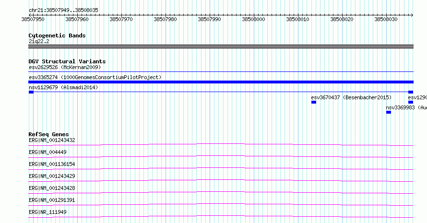This screenshot has height=223, width=427.
Task: Click the Cytogenetic Bands track title
Action: (x=57, y=35)
